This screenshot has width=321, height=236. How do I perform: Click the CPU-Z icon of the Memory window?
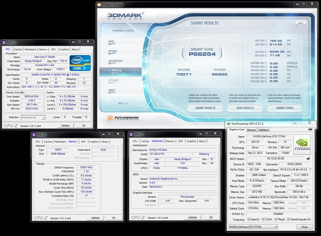click(x=34, y=135)
